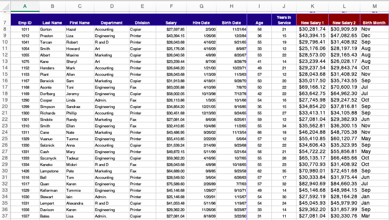Image resolution: width=389 pixels, height=220 pixels.
Task: Select column B header
Action: pos(52,6)
